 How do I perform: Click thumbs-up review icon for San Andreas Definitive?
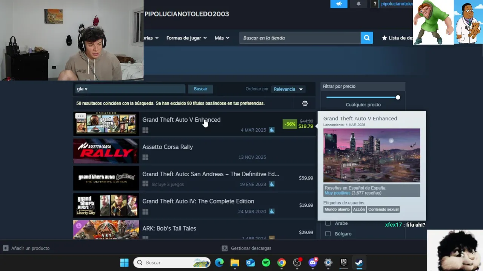pyautogui.click(x=272, y=184)
